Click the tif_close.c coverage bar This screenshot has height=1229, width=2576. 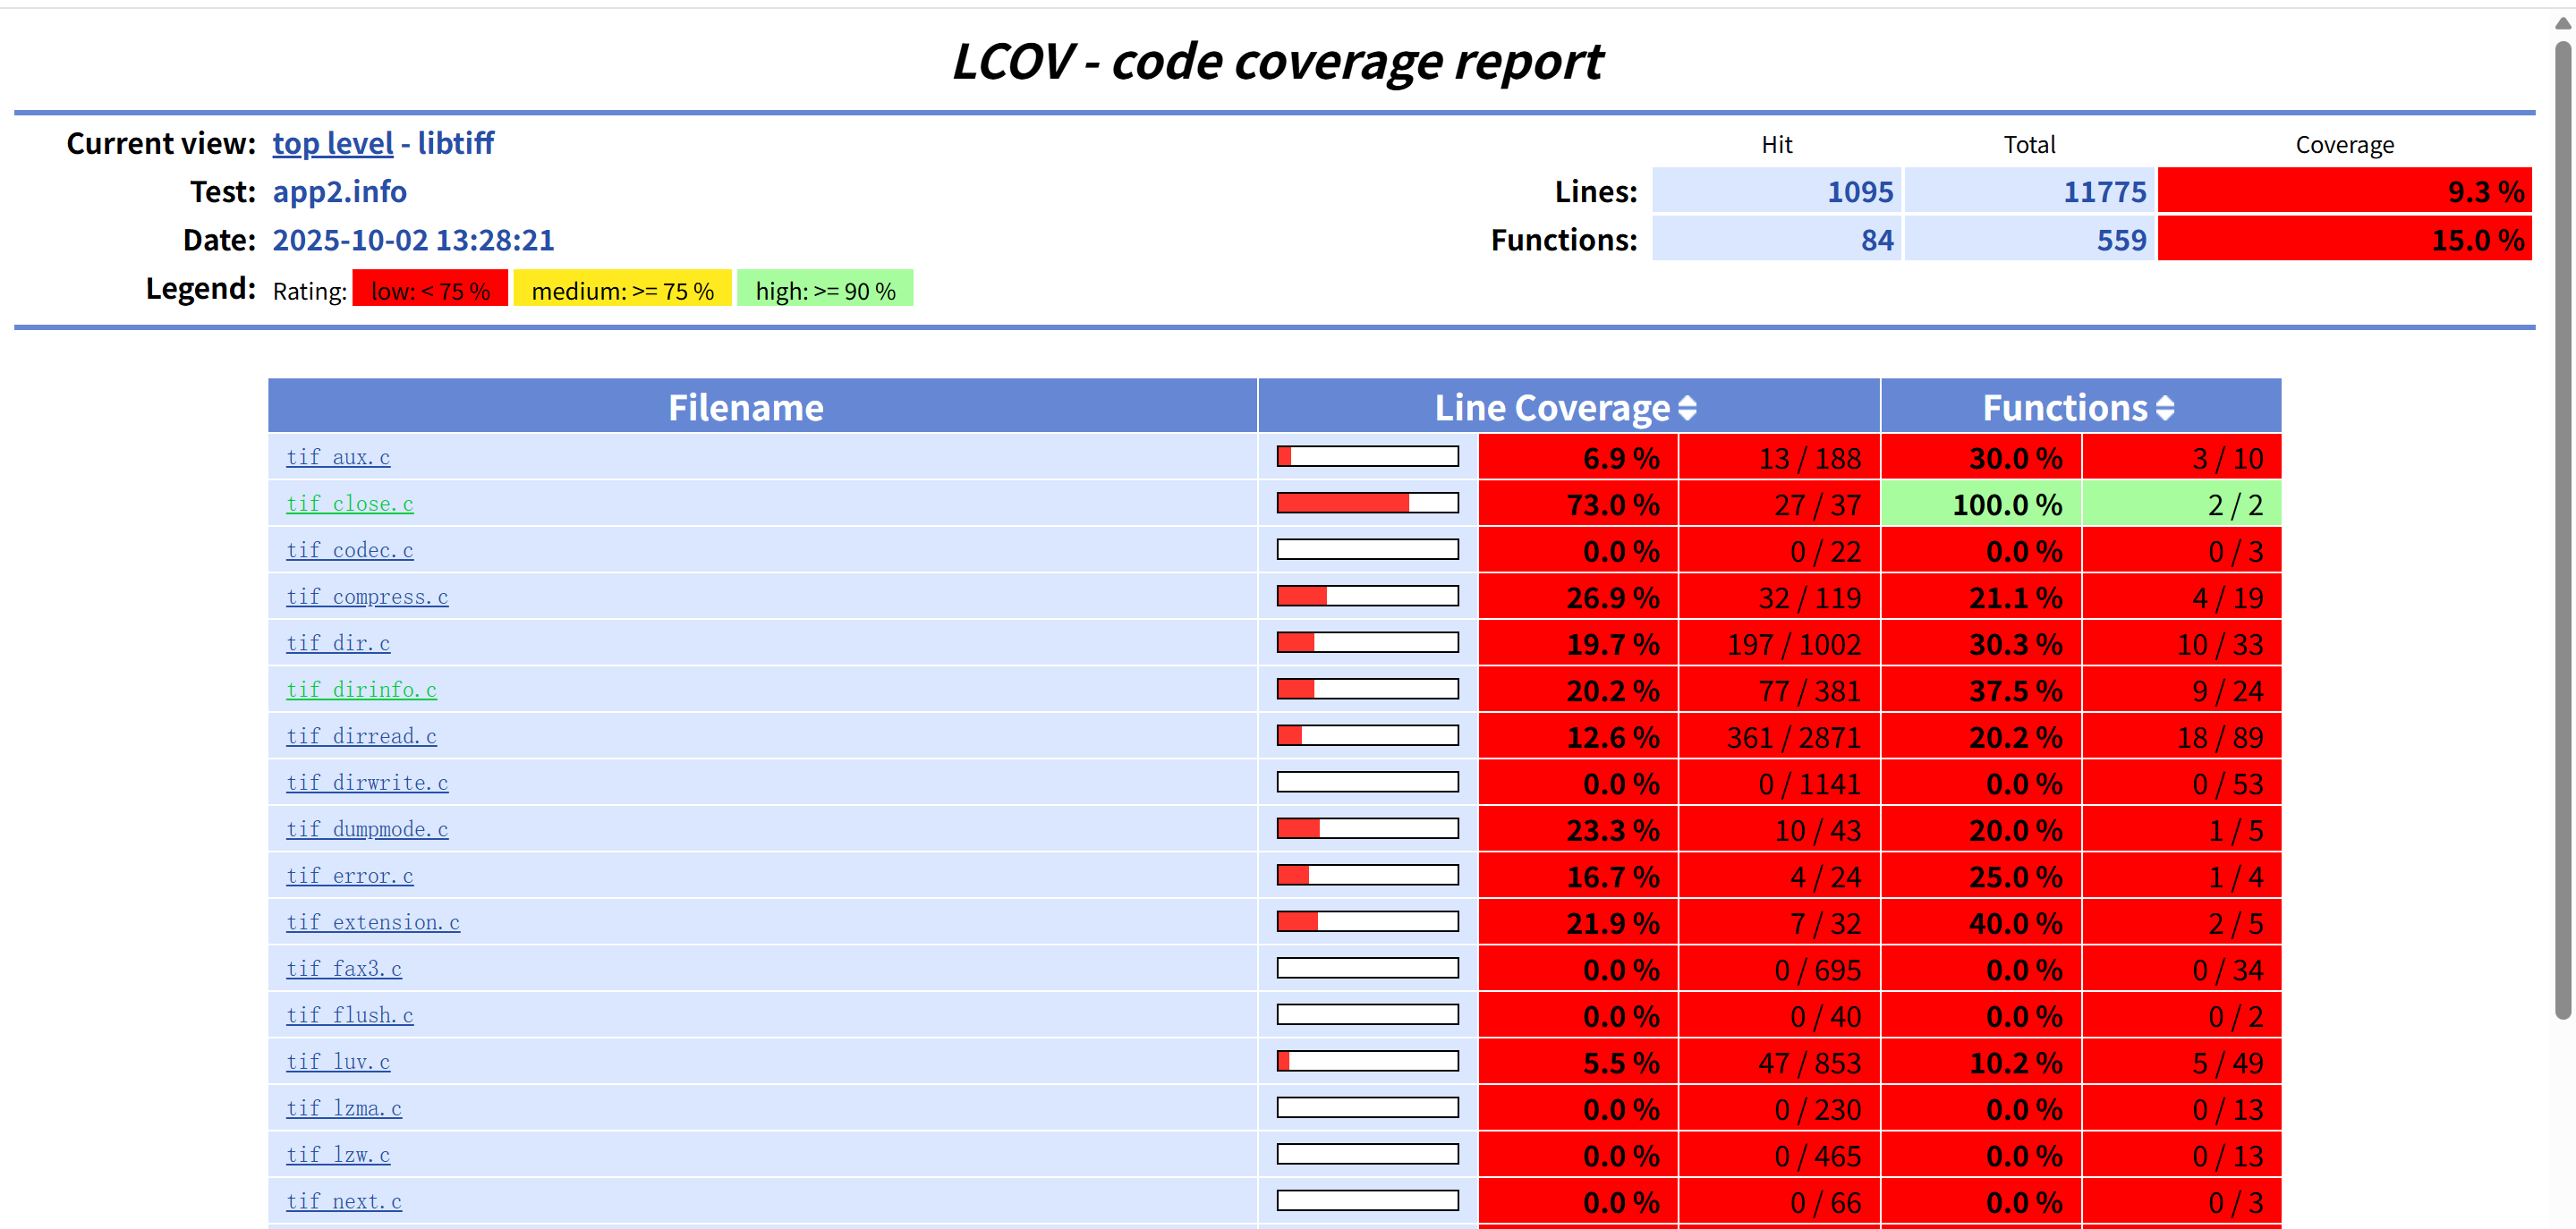(x=1367, y=503)
